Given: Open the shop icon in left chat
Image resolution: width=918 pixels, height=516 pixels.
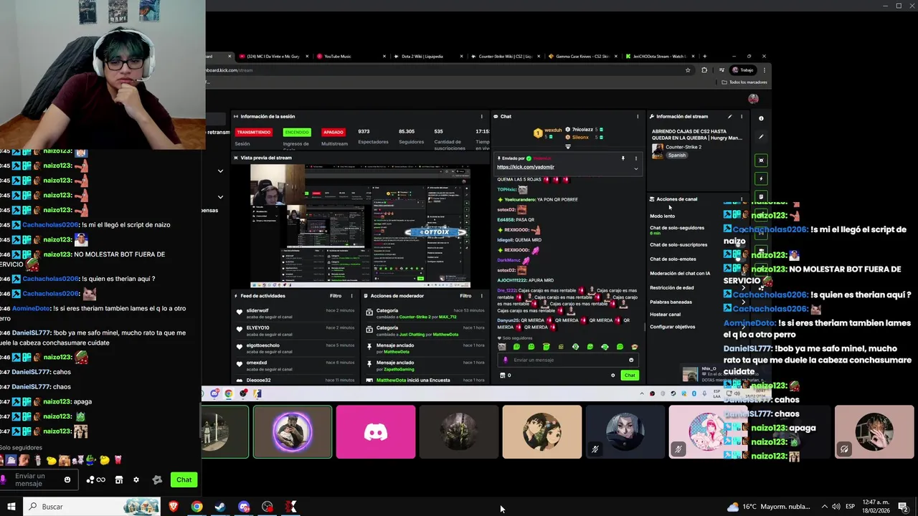Looking at the screenshot, I should pos(119,479).
